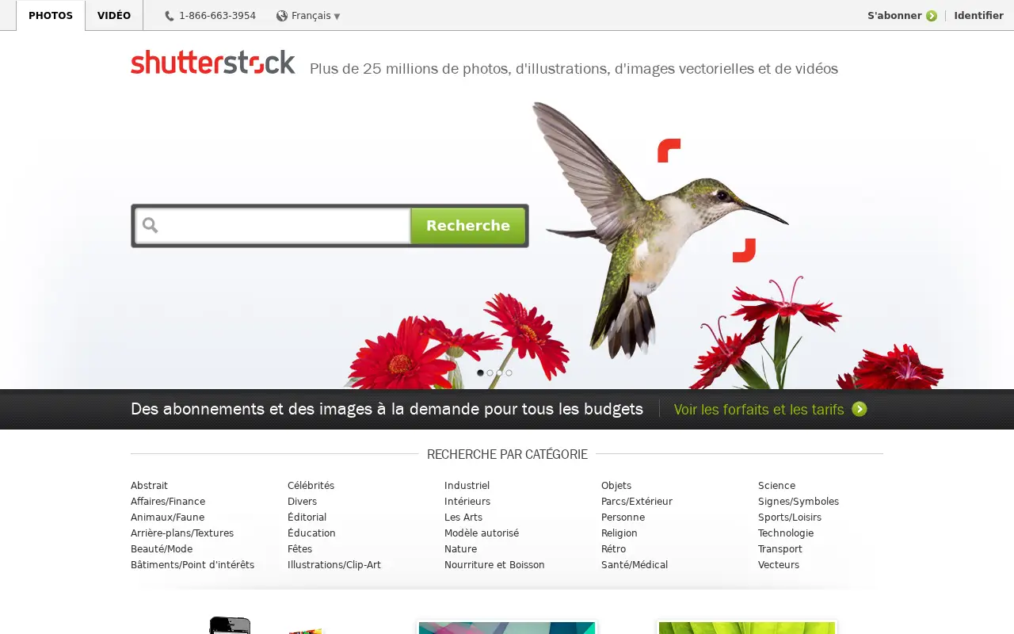Open the Industriel category
This screenshot has width=1014, height=634.
pyautogui.click(x=467, y=486)
